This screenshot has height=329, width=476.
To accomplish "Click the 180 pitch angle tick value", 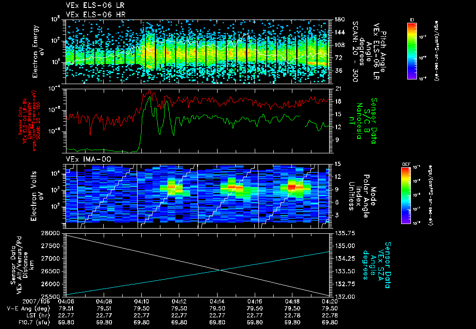I will coord(340,20).
